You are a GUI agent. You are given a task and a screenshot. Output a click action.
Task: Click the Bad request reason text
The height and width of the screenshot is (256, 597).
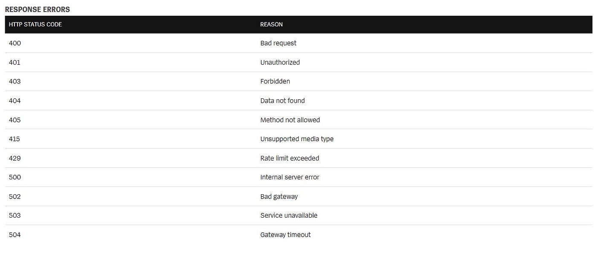278,43
